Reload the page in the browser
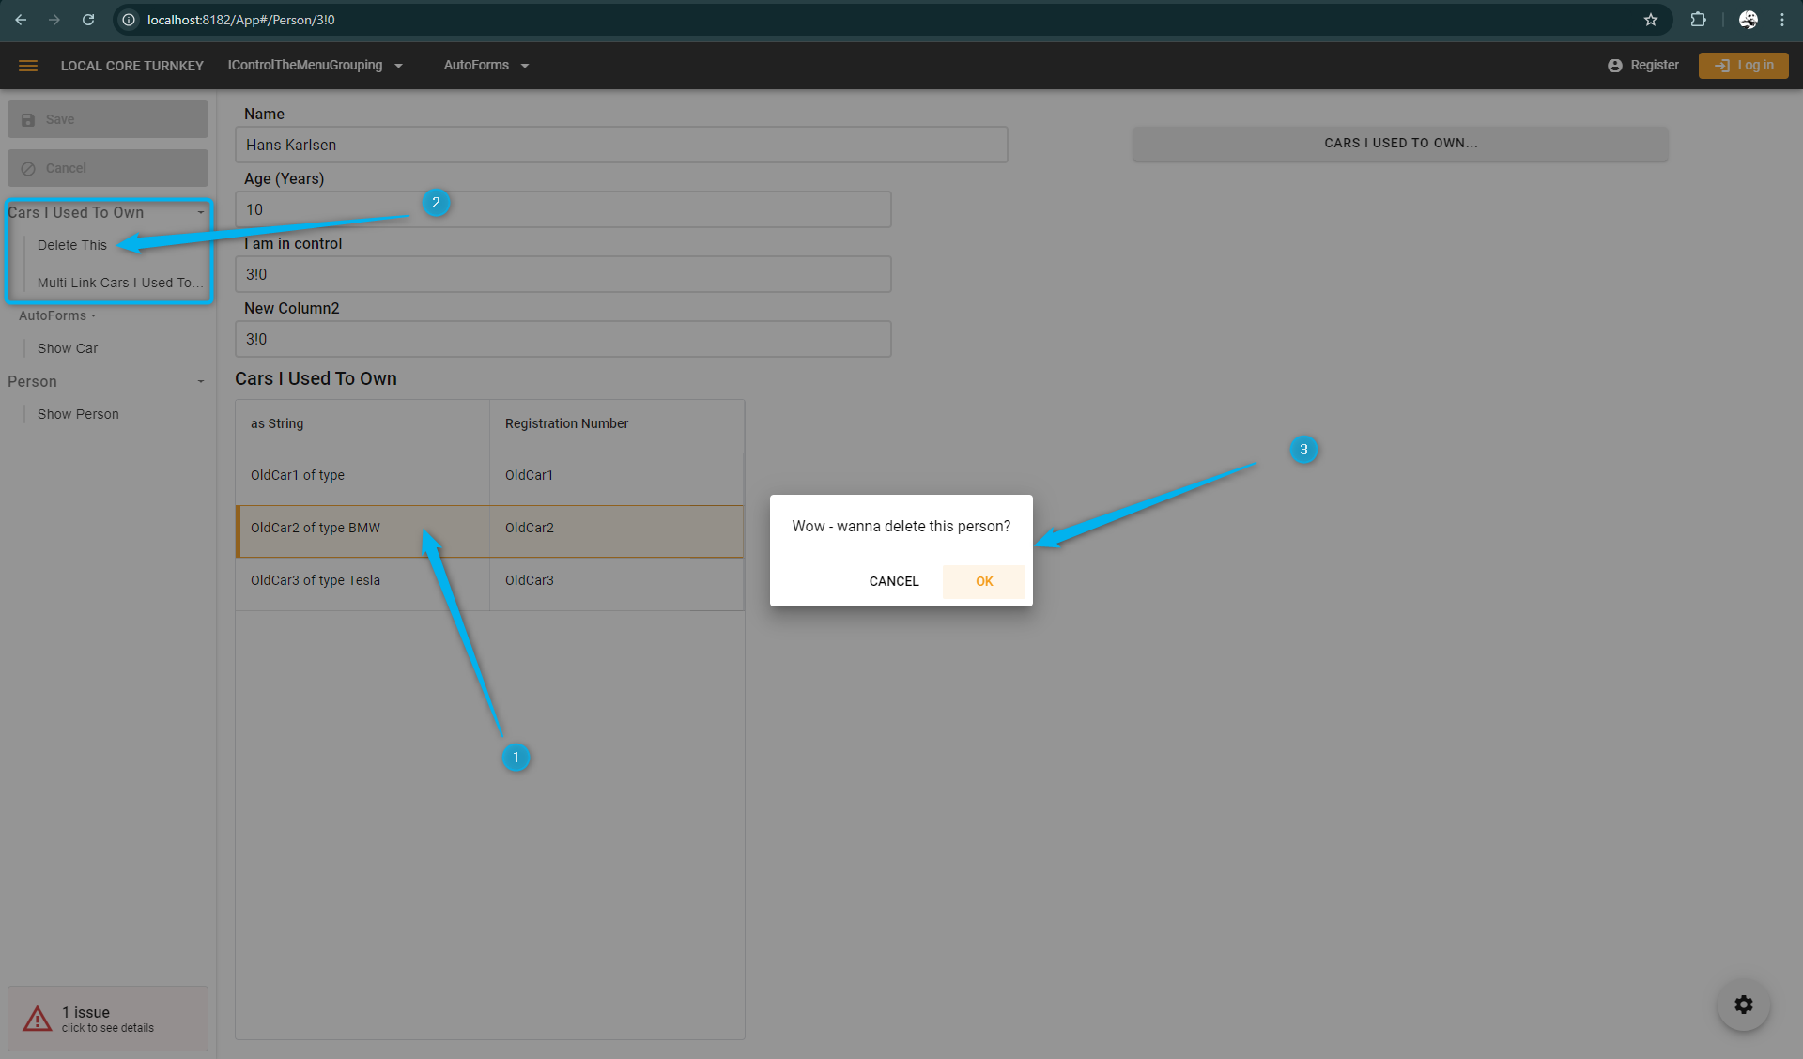Viewport: 1803px width, 1059px height. (88, 20)
